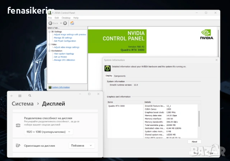Open the Help menu

pyautogui.click(x=76, y=18)
